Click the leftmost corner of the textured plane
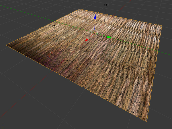Screen dimensions: 172x129 (x=7, y=45)
